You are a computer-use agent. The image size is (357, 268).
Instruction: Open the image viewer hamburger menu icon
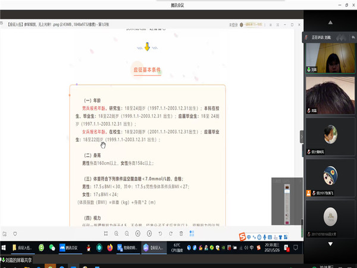(x=271, y=25)
